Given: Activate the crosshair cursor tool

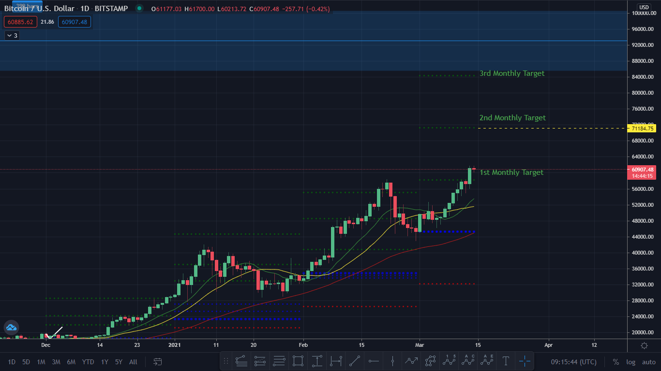Looking at the screenshot, I should tap(525, 360).
